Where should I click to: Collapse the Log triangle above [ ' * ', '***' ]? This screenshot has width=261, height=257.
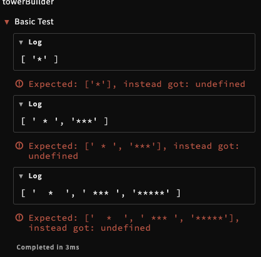21,104
